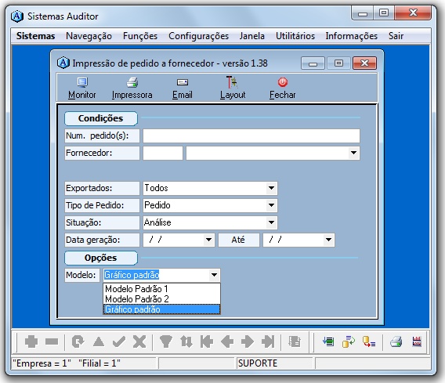Open the Tipo de Pedido dropdown
Screen dimensions: 445x383
(x=271, y=205)
